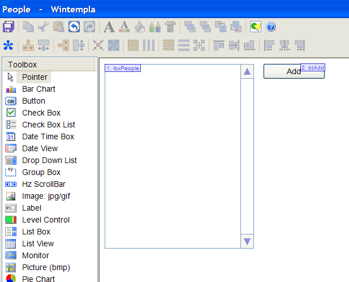Click the green and yellow shapes icon
This screenshot has width=349, height=282.
coord(256,27)
